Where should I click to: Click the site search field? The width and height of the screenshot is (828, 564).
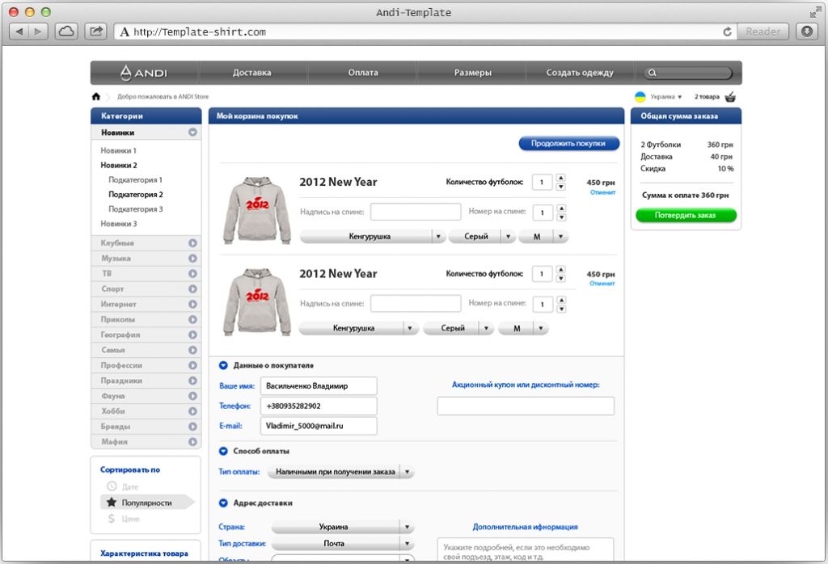(687, 73)
